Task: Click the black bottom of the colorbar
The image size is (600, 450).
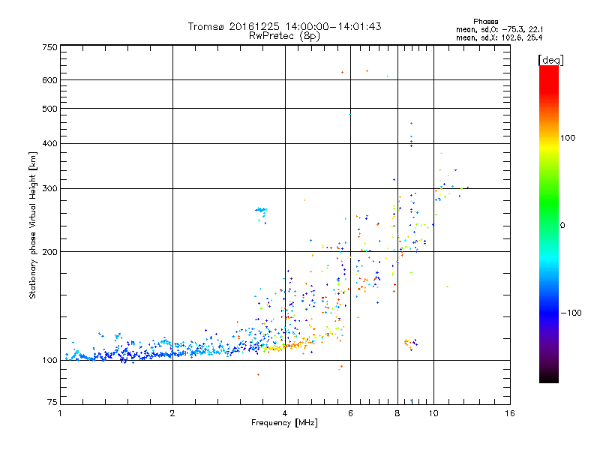Action: click(549, 377)
